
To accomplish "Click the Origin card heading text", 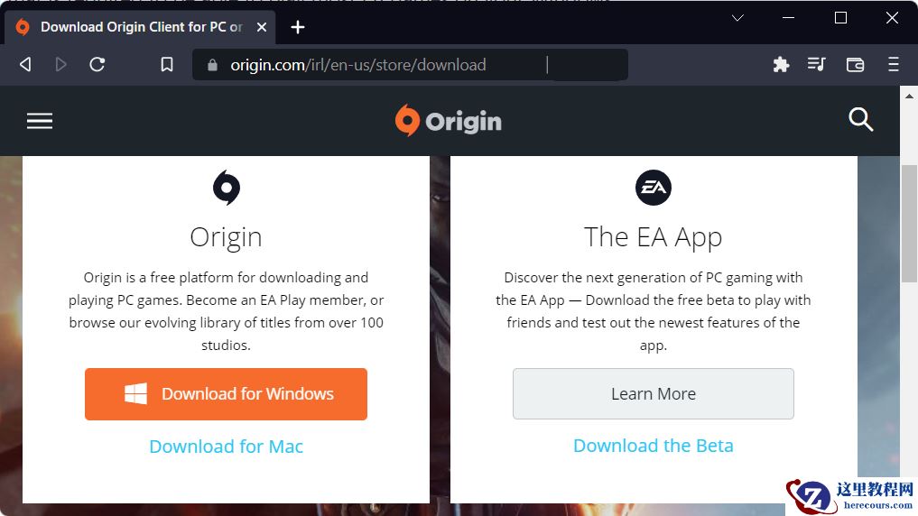I will pyautogui.click(x=226, y=237).
